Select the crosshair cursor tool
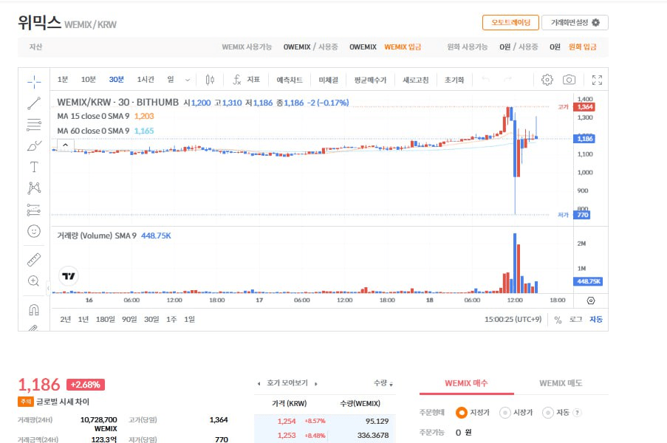667x443 pixels. 34,81
